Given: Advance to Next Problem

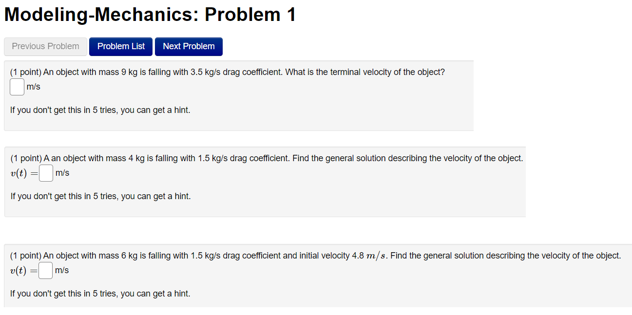Looking at the screenshot, I should (x=189, y=46).
